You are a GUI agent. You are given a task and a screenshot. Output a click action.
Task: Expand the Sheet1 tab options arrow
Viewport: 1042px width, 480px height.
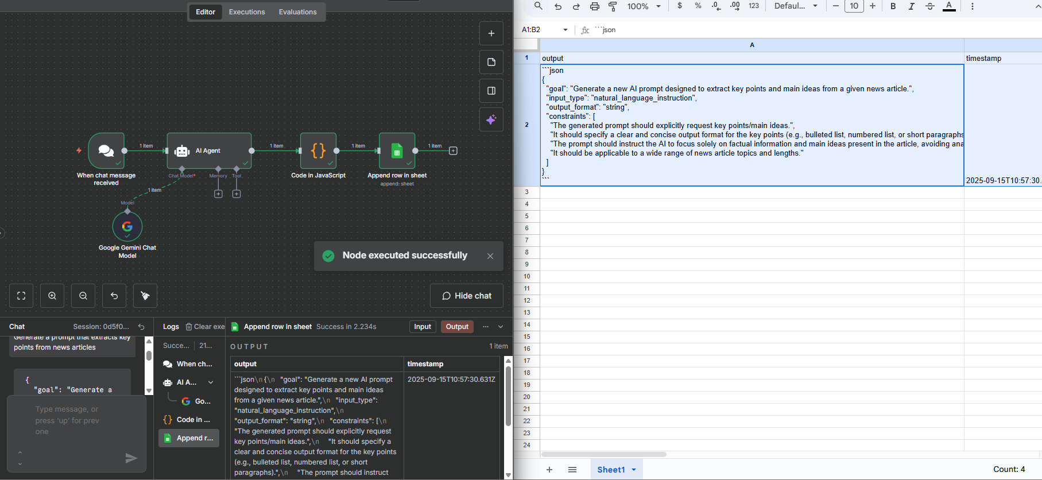634,470
